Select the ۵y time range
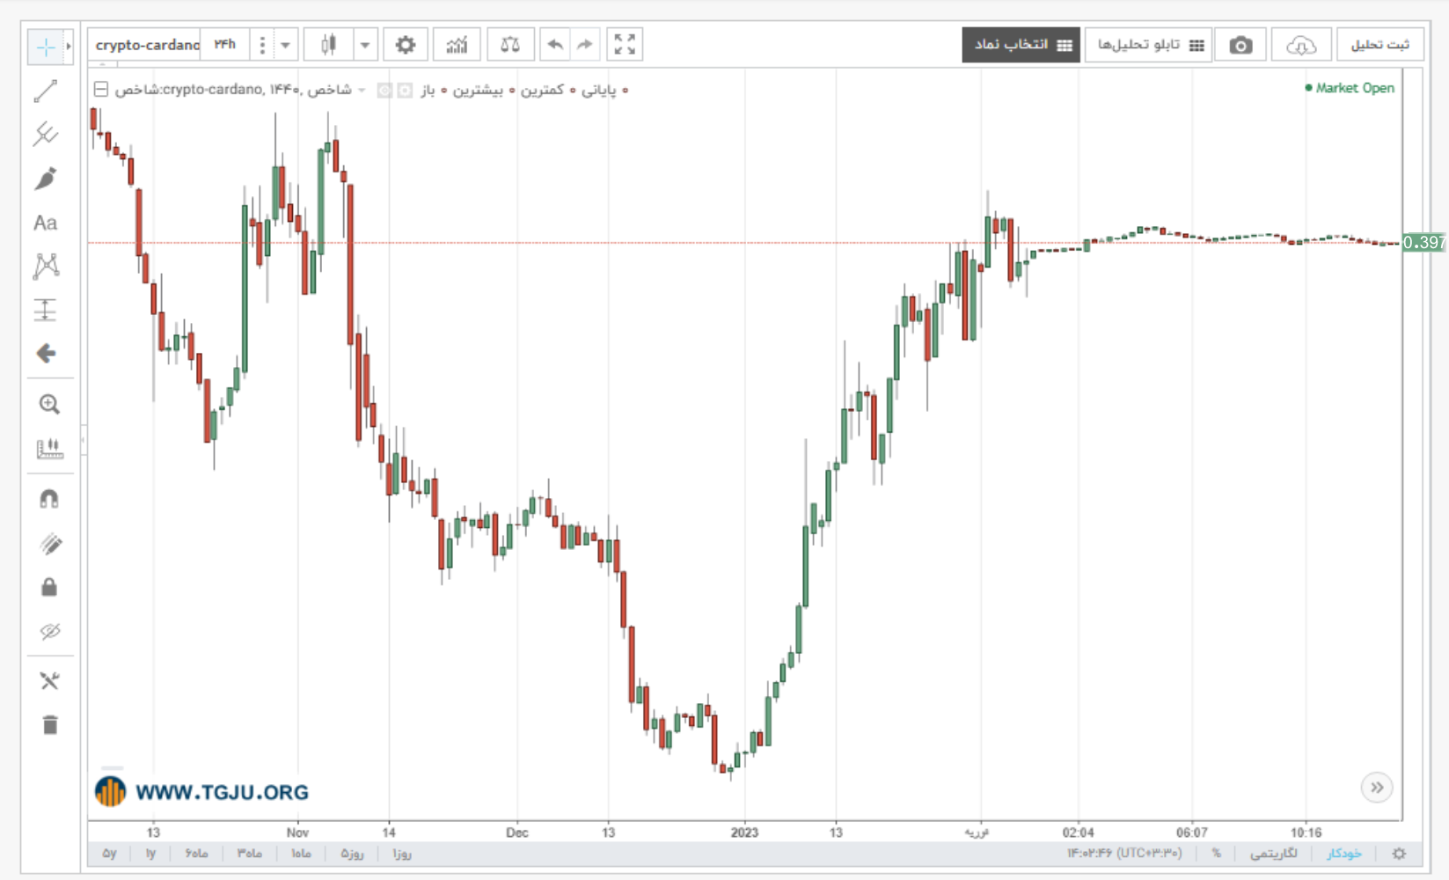Image resolution: width=1449 pixels, height=880 pixels. pos(110,854)
